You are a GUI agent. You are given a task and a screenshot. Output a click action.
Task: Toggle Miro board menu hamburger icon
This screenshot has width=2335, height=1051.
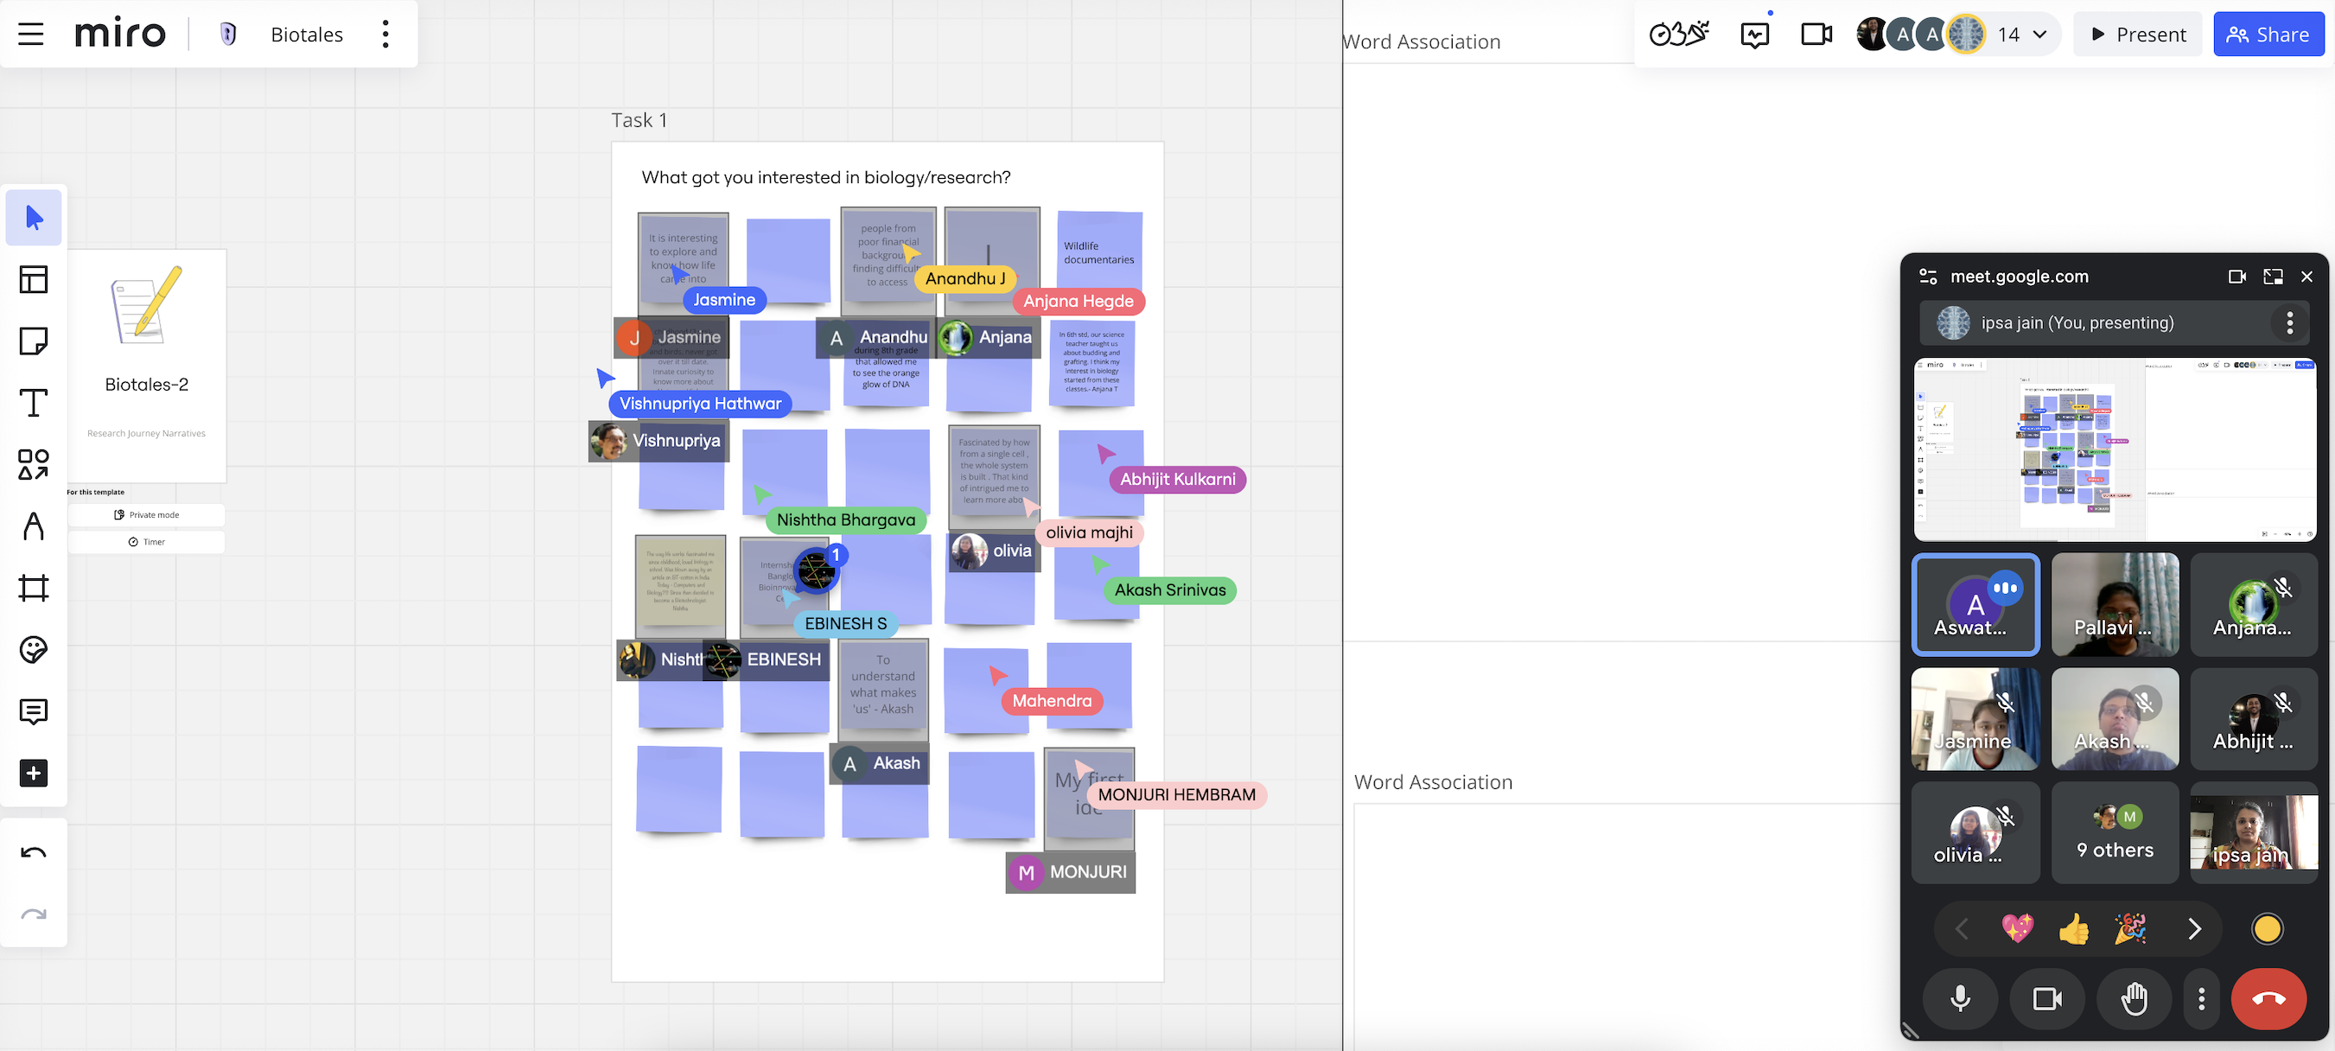coord(31,33)
